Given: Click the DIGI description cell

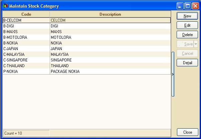Looking at the screenshot, I should (110, 26).
